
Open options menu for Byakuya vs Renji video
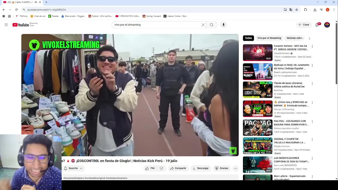312,65
